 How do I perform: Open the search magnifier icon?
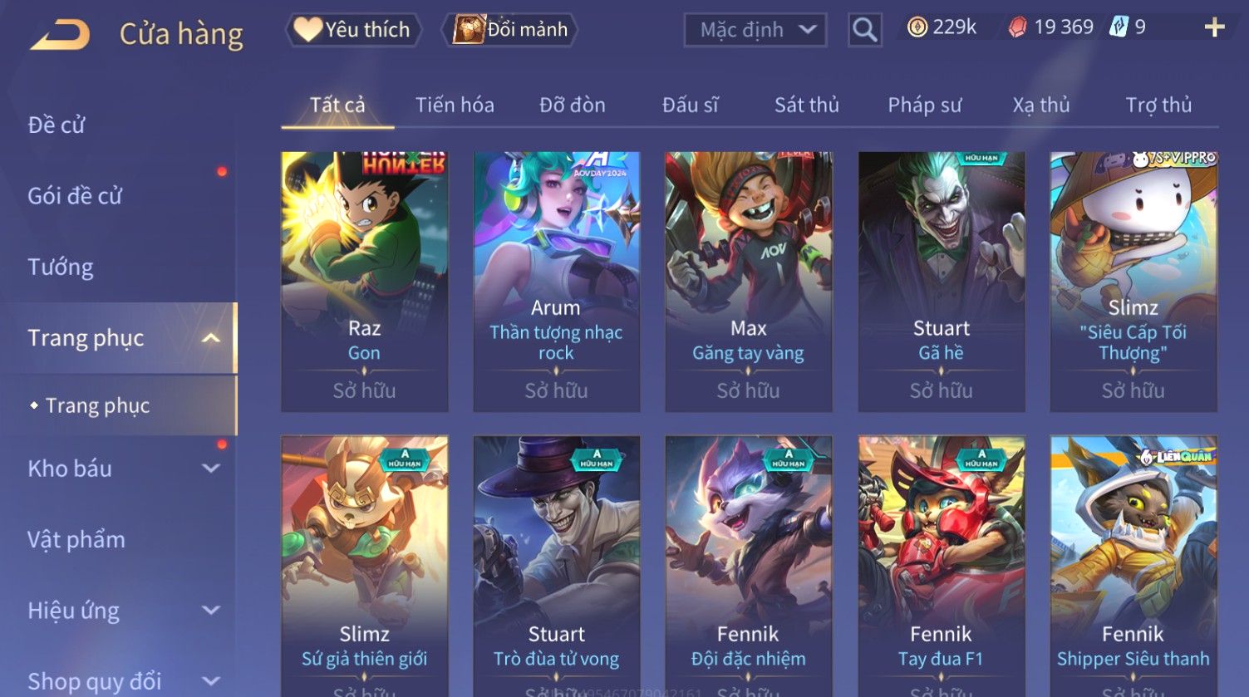pyautogui.click(x=864, y=30)
